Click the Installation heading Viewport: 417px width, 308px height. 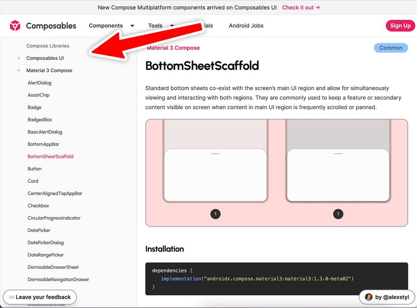coord(165,249)
